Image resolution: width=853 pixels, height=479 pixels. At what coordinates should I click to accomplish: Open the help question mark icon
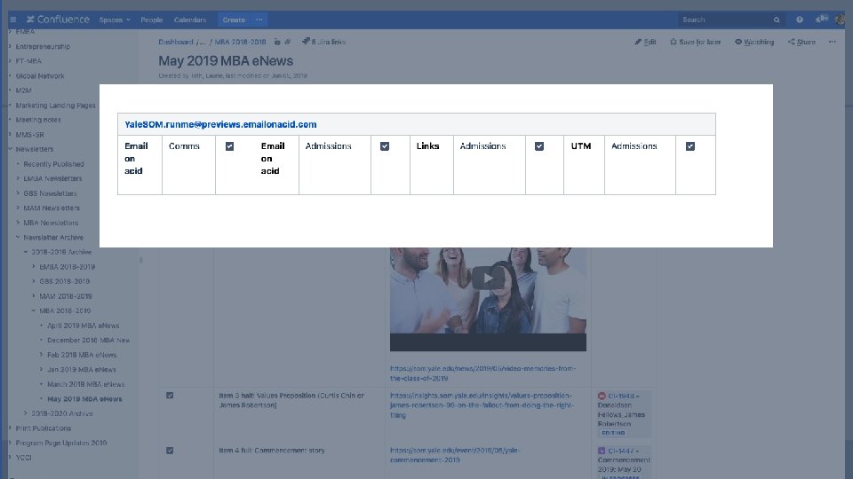pos(800,20)
